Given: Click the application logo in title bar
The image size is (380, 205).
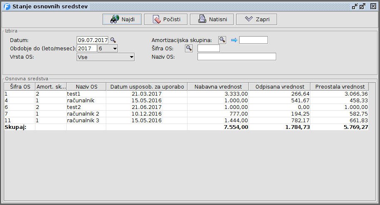Looking at the screenshot, I should click(7, 7).
